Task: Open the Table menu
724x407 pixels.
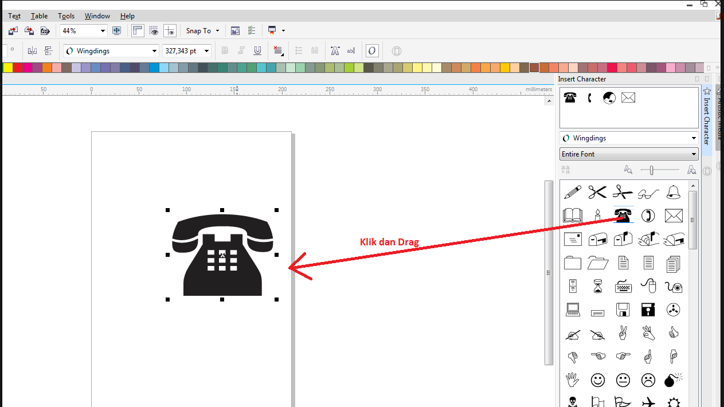Action: 40,16
